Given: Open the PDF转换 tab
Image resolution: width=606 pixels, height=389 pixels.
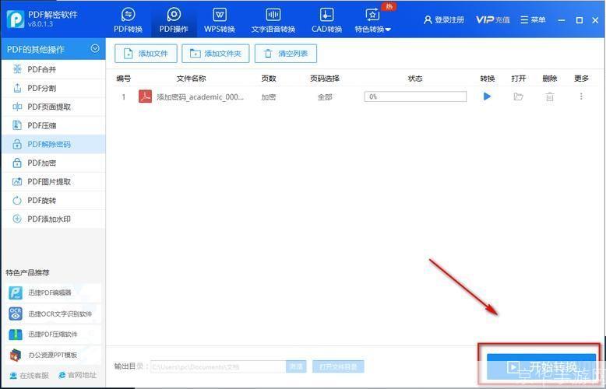Looking at the screenshot, I should tap(128, 20).
